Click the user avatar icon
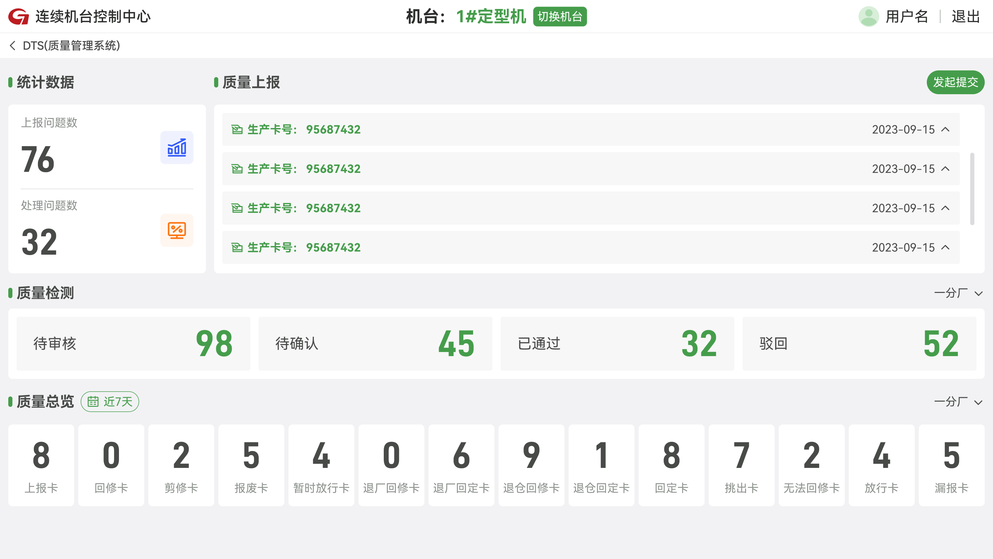Screen dimensions: 993x559 (x=869, y=17)
